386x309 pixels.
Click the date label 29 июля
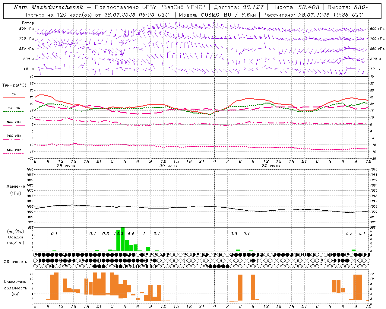point(168,166)
